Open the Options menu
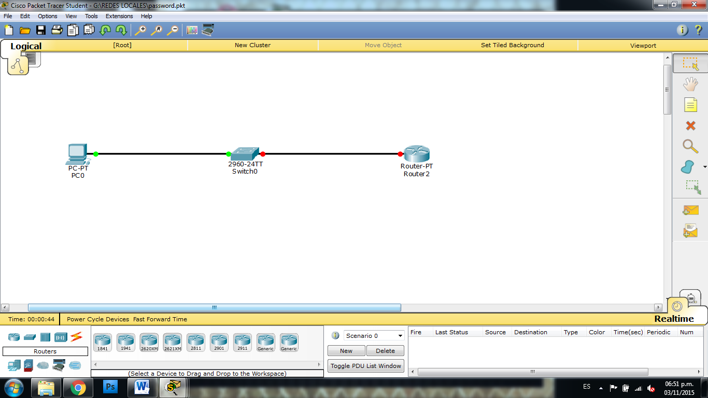 click(47, 16)
